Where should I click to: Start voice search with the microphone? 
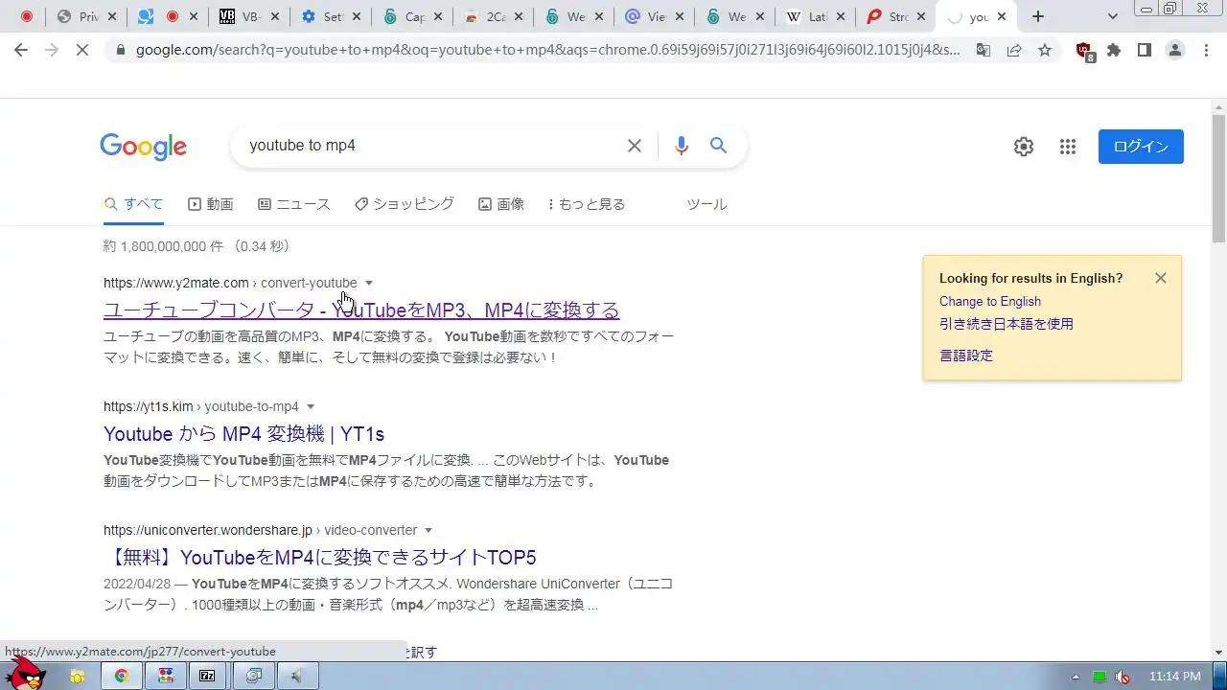click(682, 146)
